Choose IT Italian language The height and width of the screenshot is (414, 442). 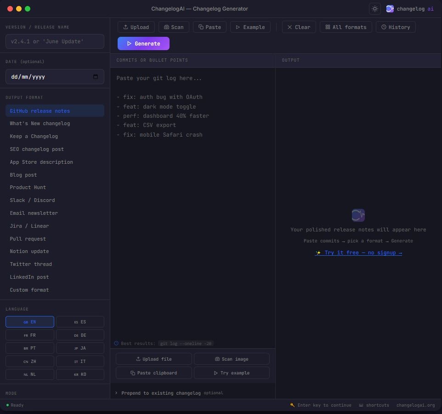click(x=80, y=361)
